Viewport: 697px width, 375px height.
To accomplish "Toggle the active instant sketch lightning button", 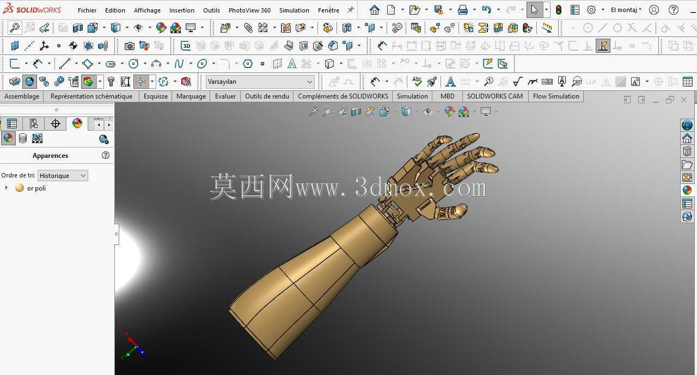I will coord(603,46).
